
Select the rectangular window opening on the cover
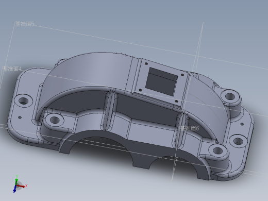(161, 81)
